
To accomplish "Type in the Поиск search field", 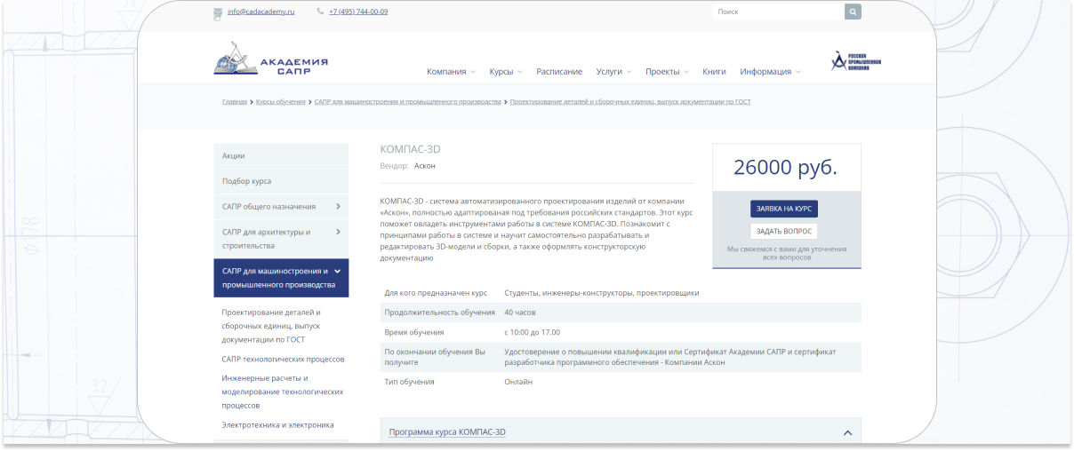I will (778, 12).
